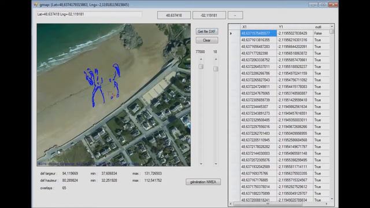The height and width of the screenshot is (208, 370).
Task: Select the X1 cell 48,6372247675065
Action: pyautogui.click(x=258, y=94)
